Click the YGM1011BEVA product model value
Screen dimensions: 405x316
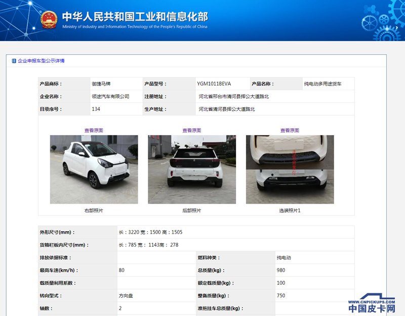tap(214, 84)
